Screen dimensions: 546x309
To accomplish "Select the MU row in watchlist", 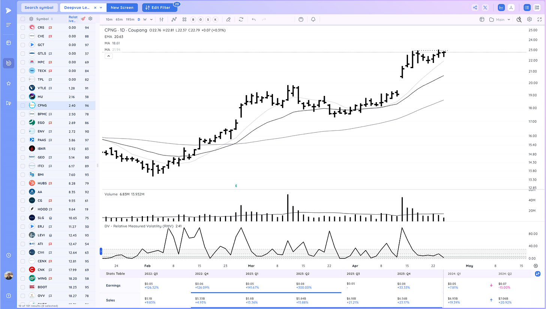I will click(56, 97).
